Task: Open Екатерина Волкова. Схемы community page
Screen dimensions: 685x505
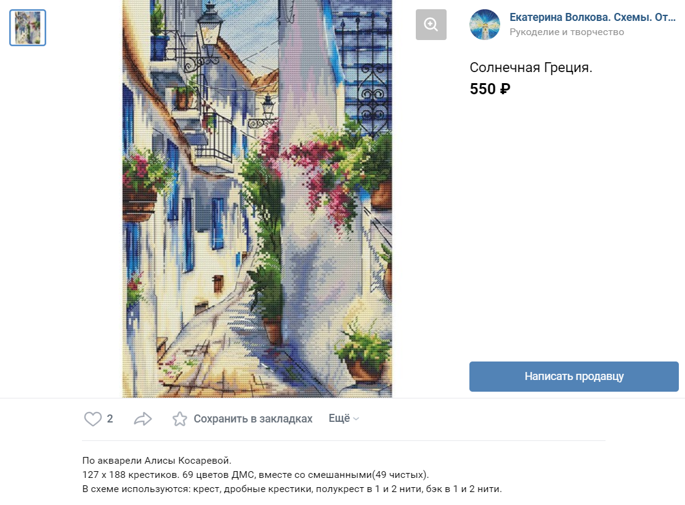Action: [593, 17]
